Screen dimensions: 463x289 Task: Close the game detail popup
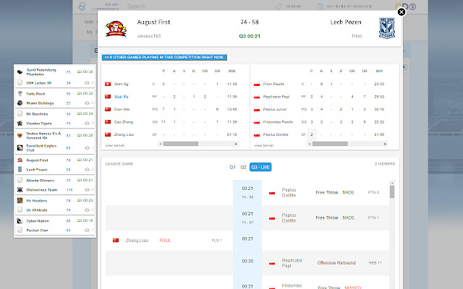click(402, 12)
